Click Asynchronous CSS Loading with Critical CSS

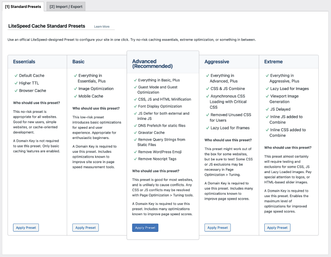[x=228, y=101]
